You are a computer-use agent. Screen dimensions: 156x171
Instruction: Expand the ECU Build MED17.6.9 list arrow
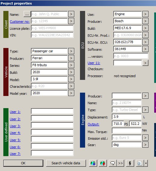[x=145, y=28]
